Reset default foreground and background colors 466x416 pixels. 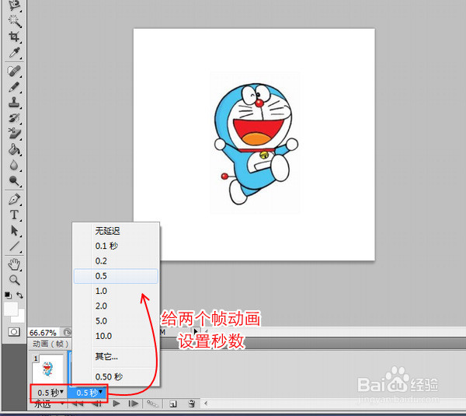(8, 295)
